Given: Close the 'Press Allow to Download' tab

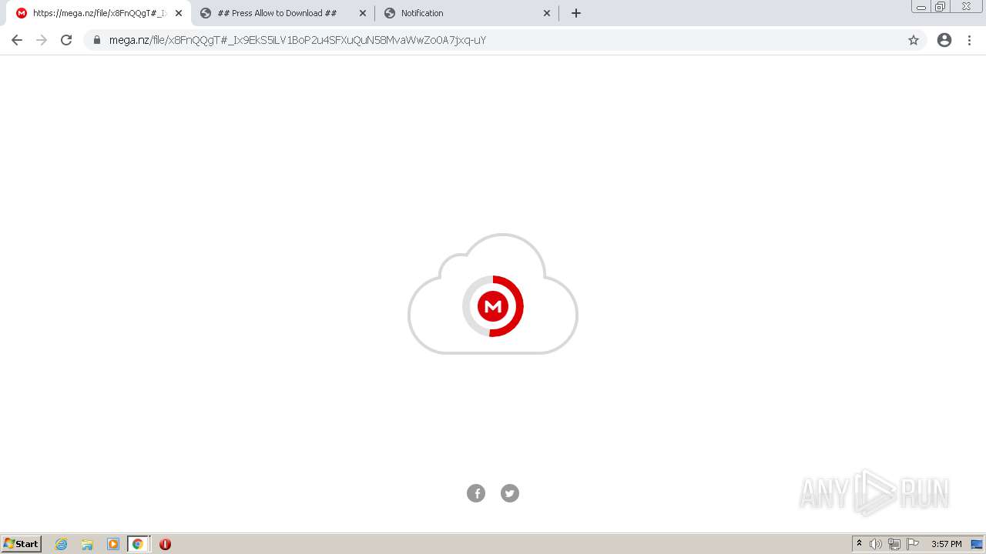Looking at the screenshot, I should point(363,13).
